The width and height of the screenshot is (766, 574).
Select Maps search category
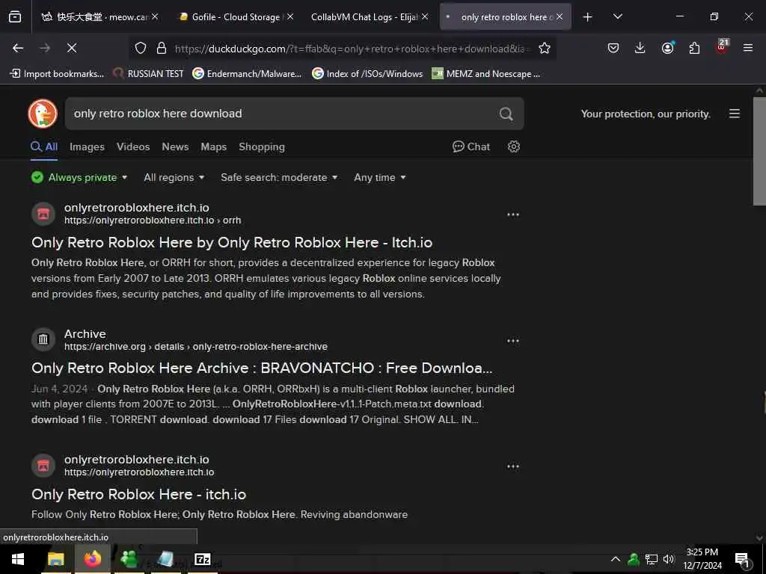[x=213, y=146]
